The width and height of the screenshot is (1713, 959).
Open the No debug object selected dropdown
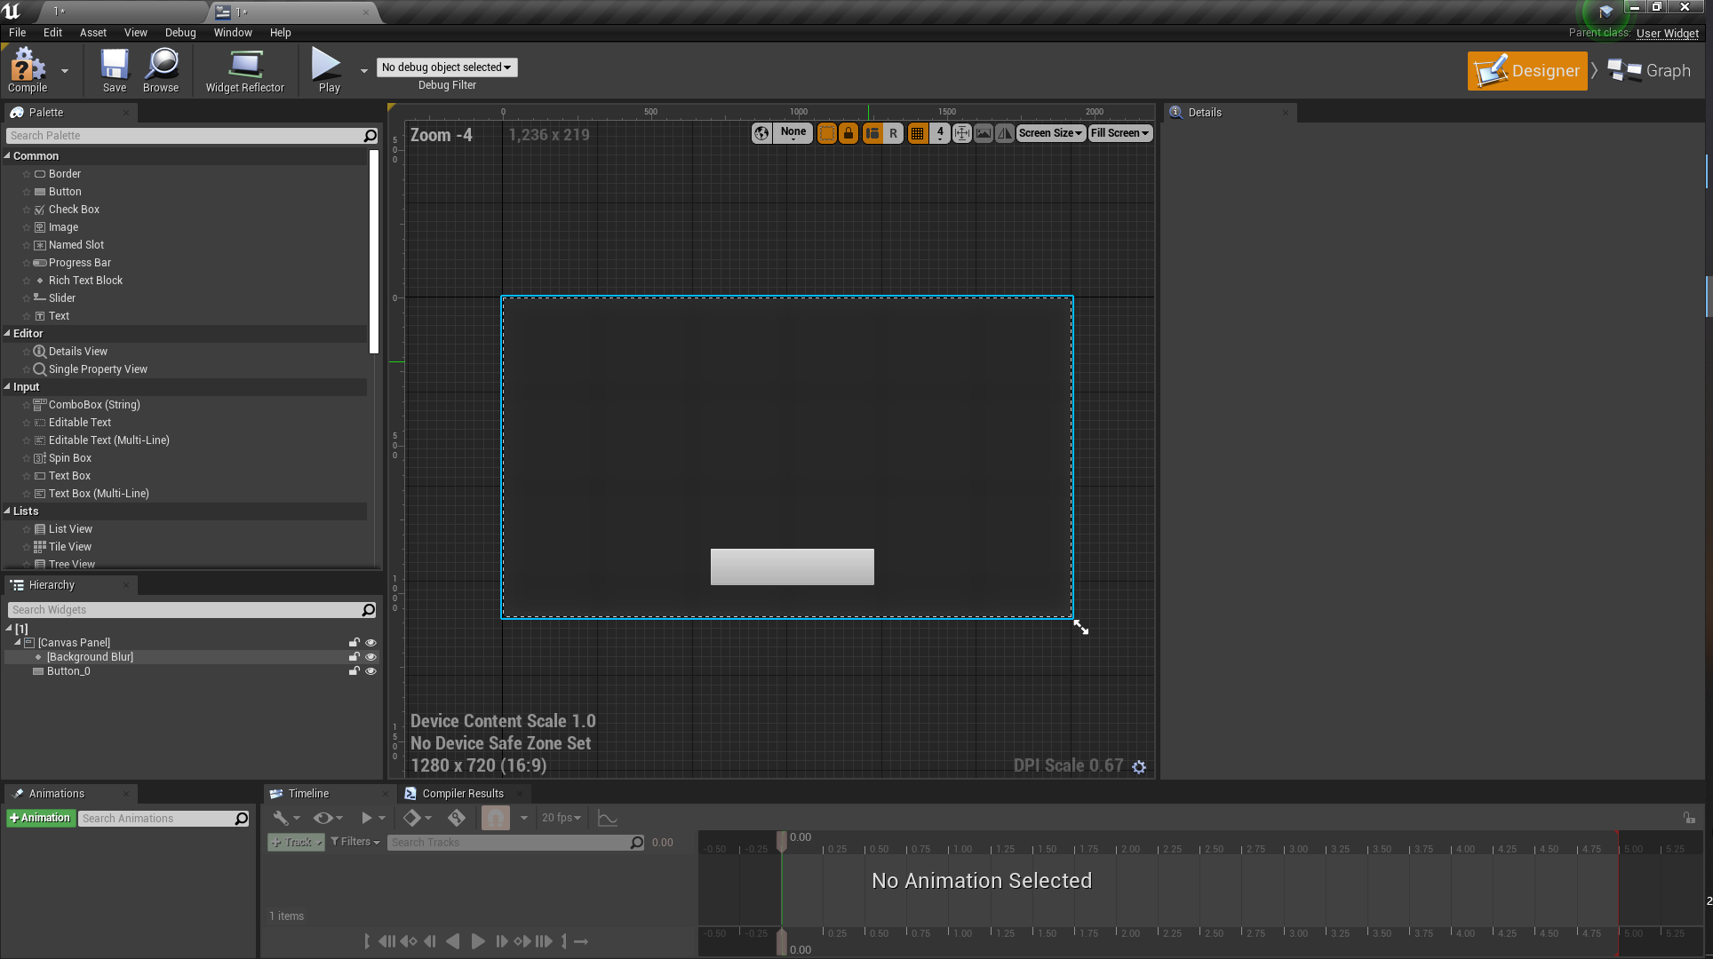pyautogui.click(x=447, y=67)
